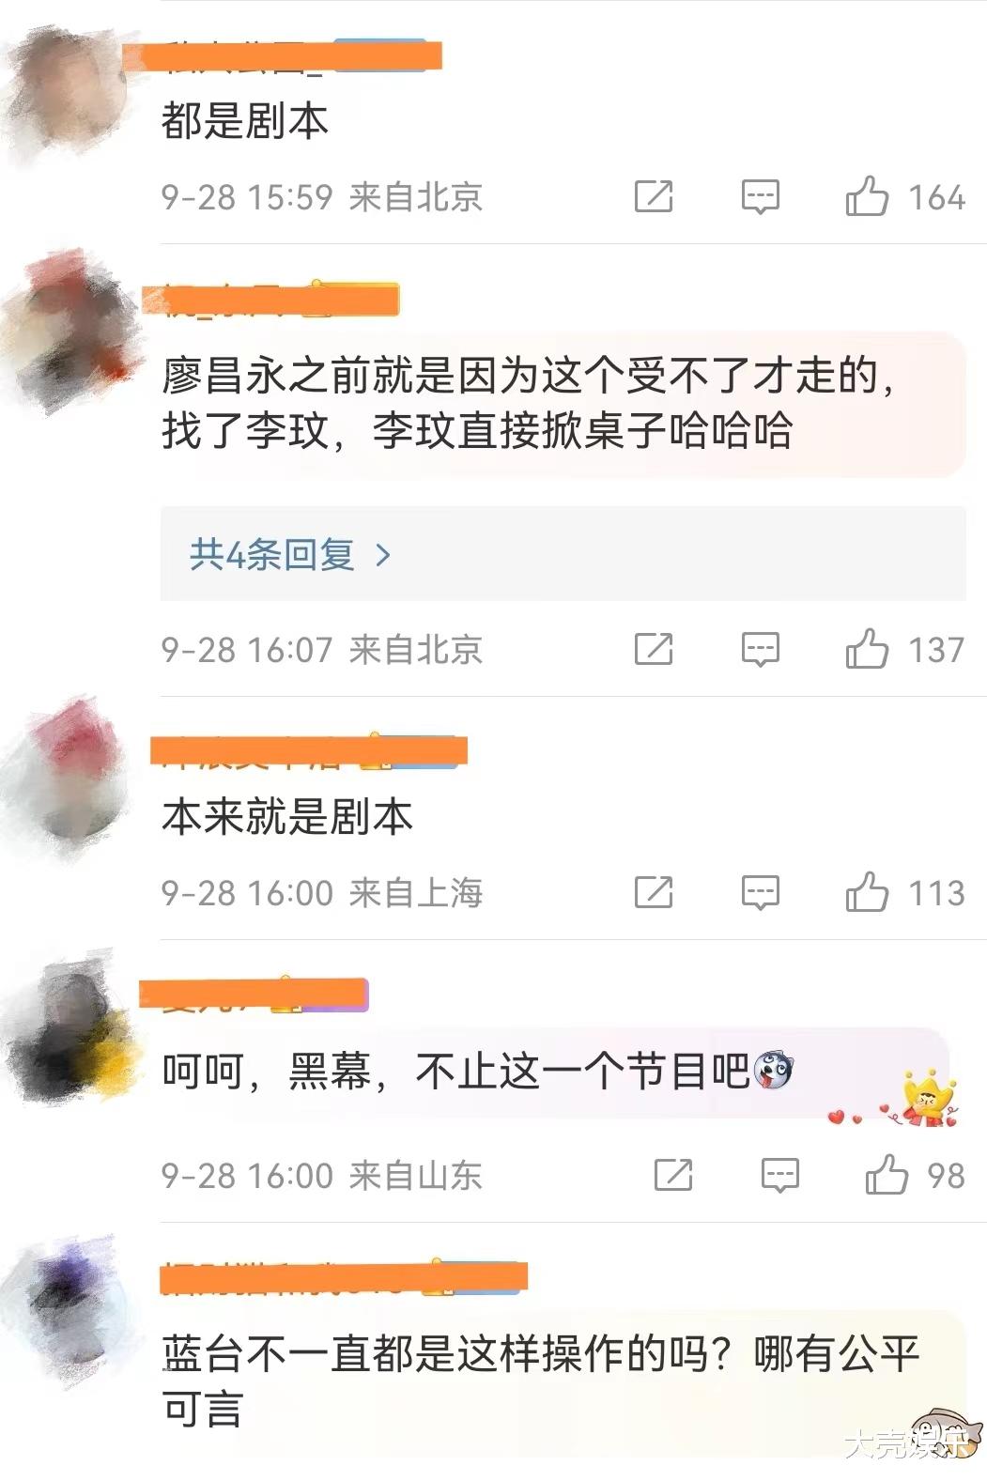Like the 都是剧本 comment with 164 likes
Screen dimensions: 987x1481
click(866, 197)
